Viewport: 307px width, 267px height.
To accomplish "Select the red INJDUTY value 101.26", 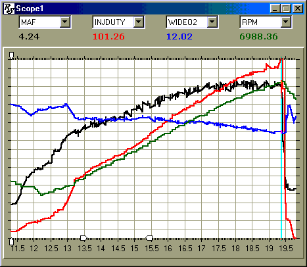I will [x=108, y=36].
